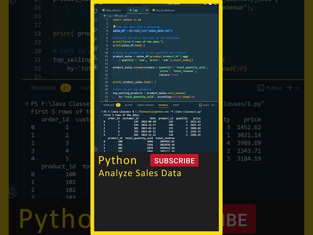
Task: Click the 2023-12-17 date in the terminal output
Action: [149, 125]
